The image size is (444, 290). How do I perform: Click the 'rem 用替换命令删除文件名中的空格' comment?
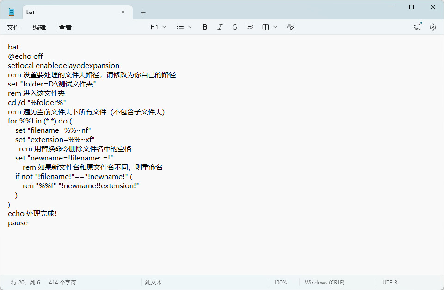point(75,148)
